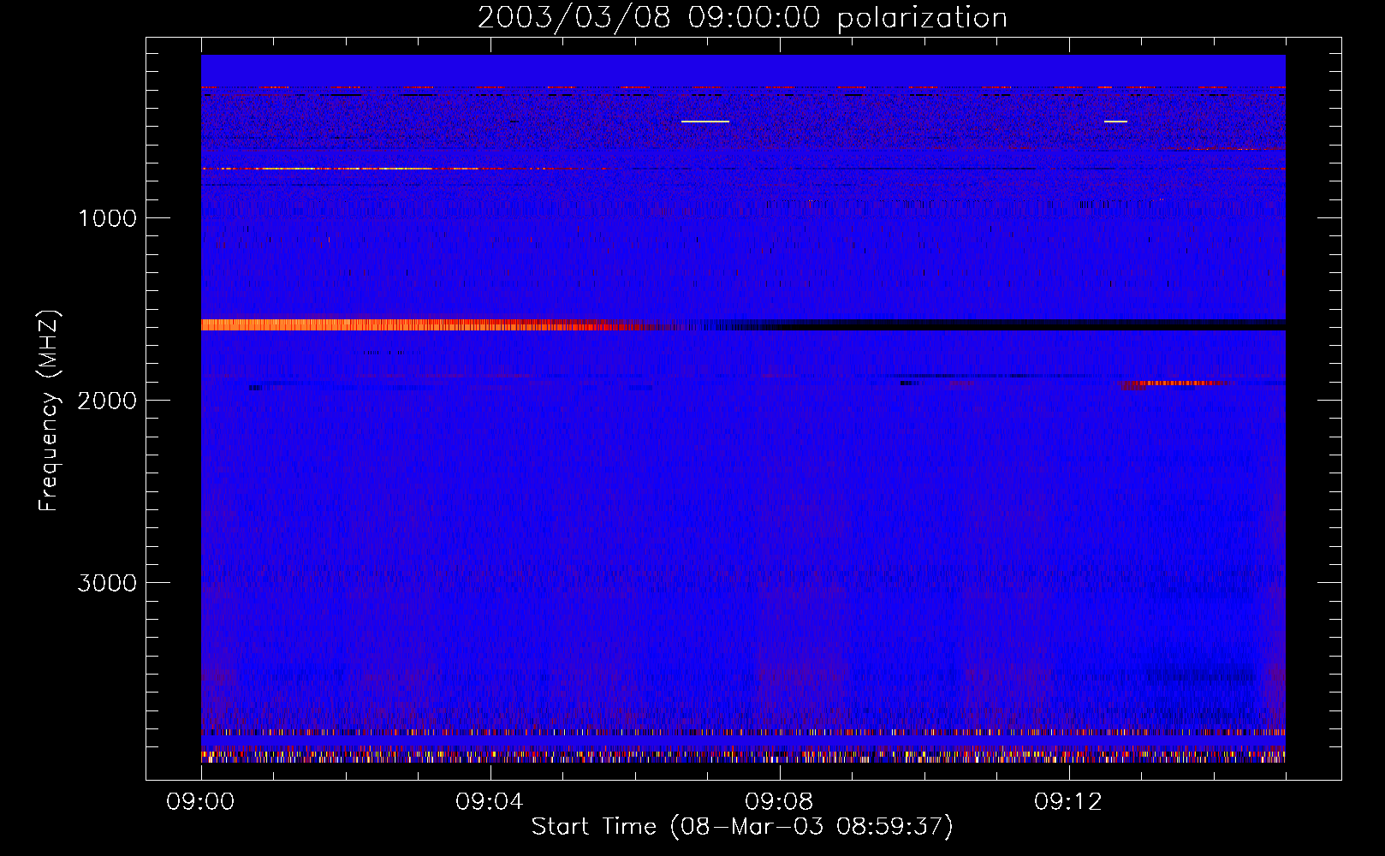The width and height of the screenshot is (1385, 856).
Task: Click the red streak near 1900 MHz after 09:12
Action: point(1177,383)
